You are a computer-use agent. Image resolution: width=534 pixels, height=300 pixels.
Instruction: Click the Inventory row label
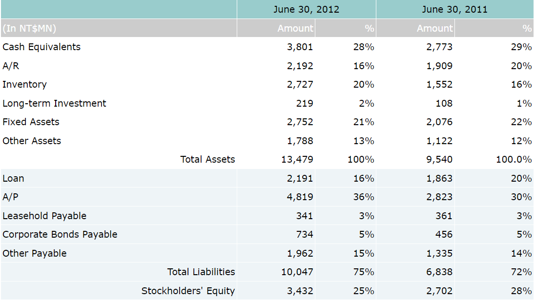pyautogui.click(x=24, y=84)
